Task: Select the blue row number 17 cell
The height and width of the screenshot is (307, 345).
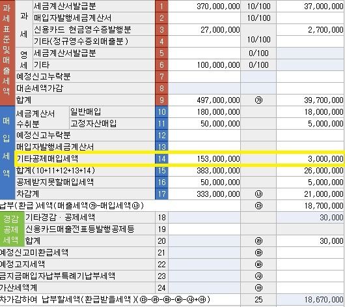Action: point(161,194)
